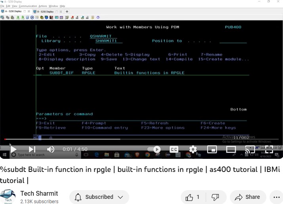This screenshot has width=283, height=204.
Task: Click the green crossed tools toolbar icon
Action: click(67, 17)
